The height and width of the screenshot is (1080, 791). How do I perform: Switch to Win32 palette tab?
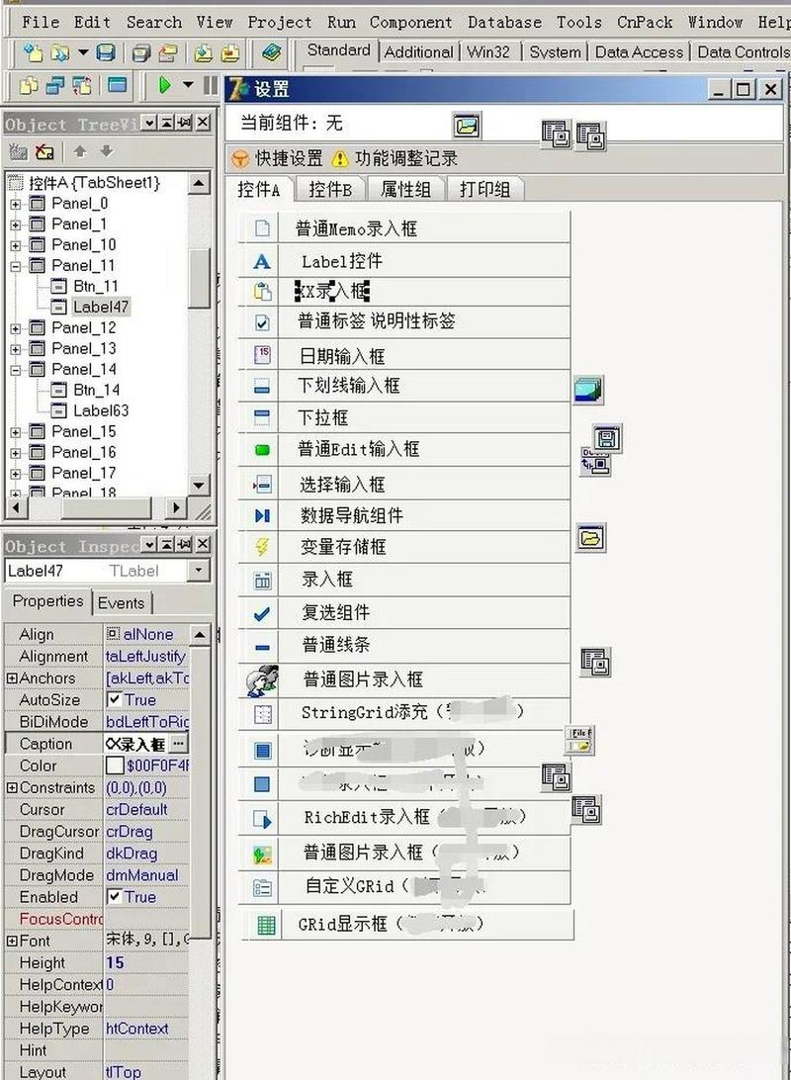coord(488,52)
